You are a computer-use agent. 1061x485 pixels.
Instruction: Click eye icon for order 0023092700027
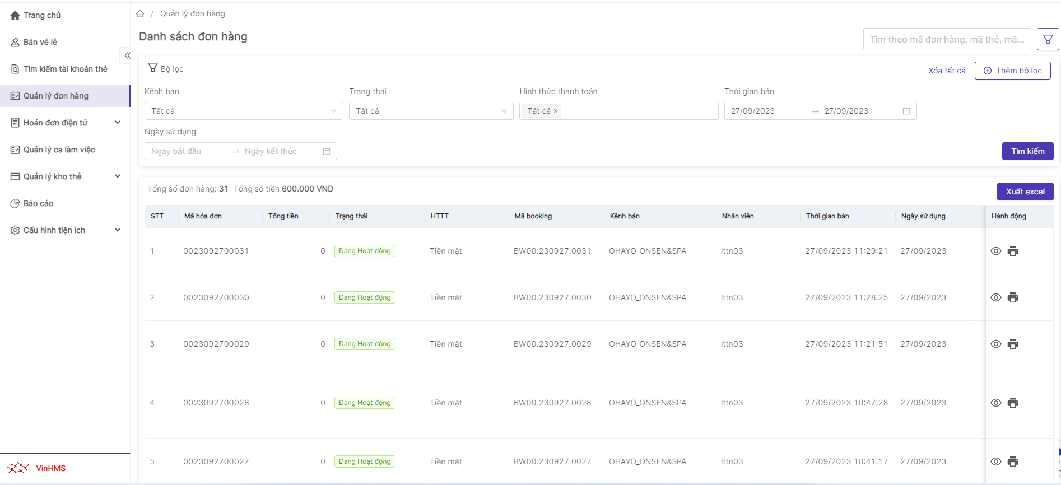click(995, 461)
